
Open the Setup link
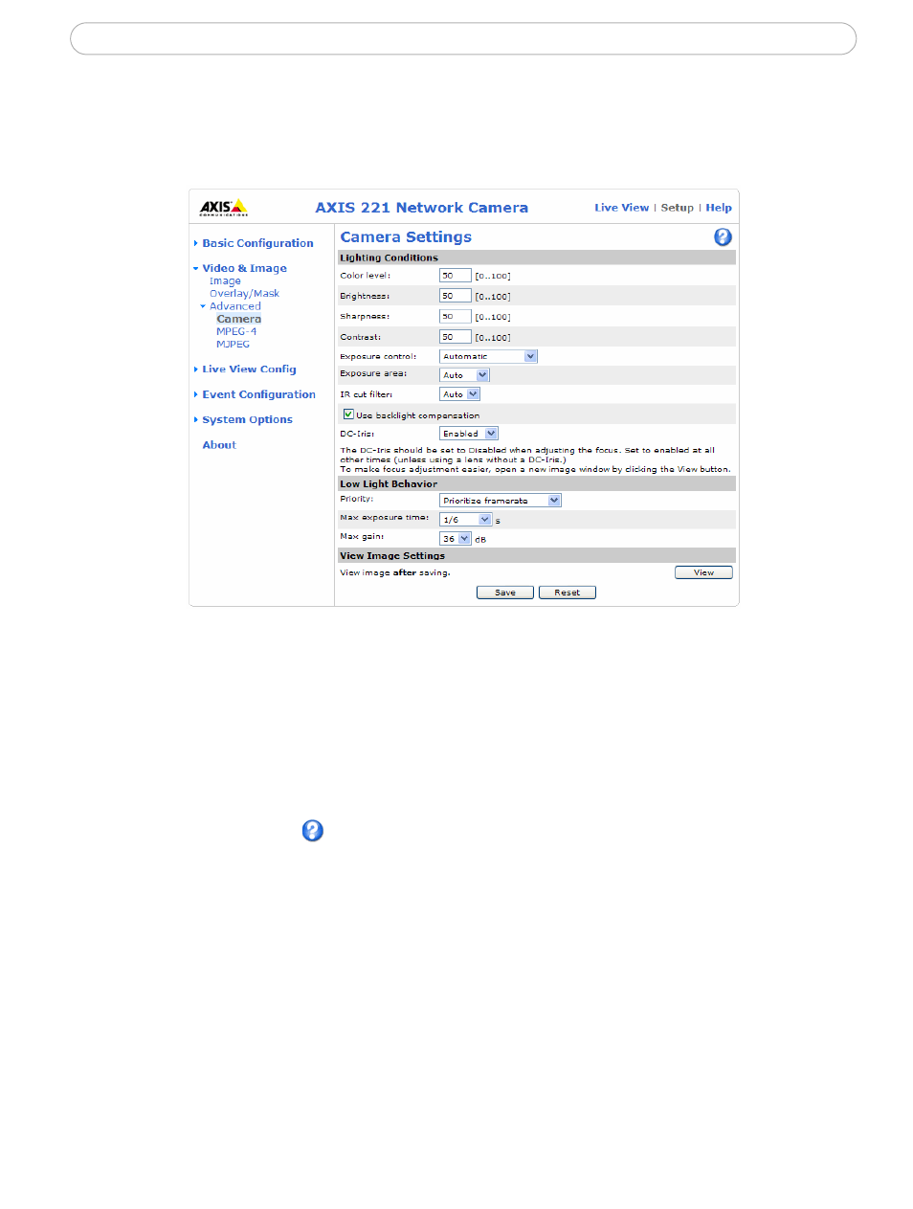[677, 208]
